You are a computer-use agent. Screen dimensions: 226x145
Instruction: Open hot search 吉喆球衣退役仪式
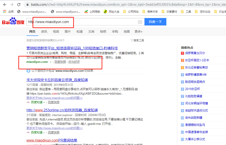tap(196, 111)
